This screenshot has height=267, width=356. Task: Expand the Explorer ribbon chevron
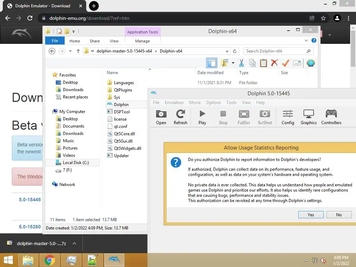coord(306,40)
